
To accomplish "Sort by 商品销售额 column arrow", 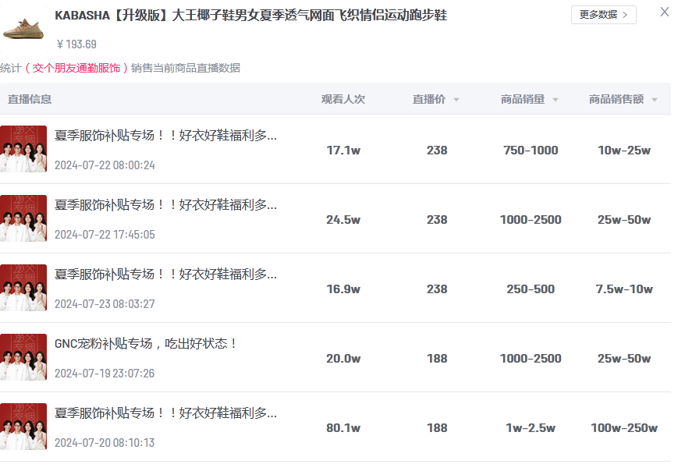I will (655, 100).
